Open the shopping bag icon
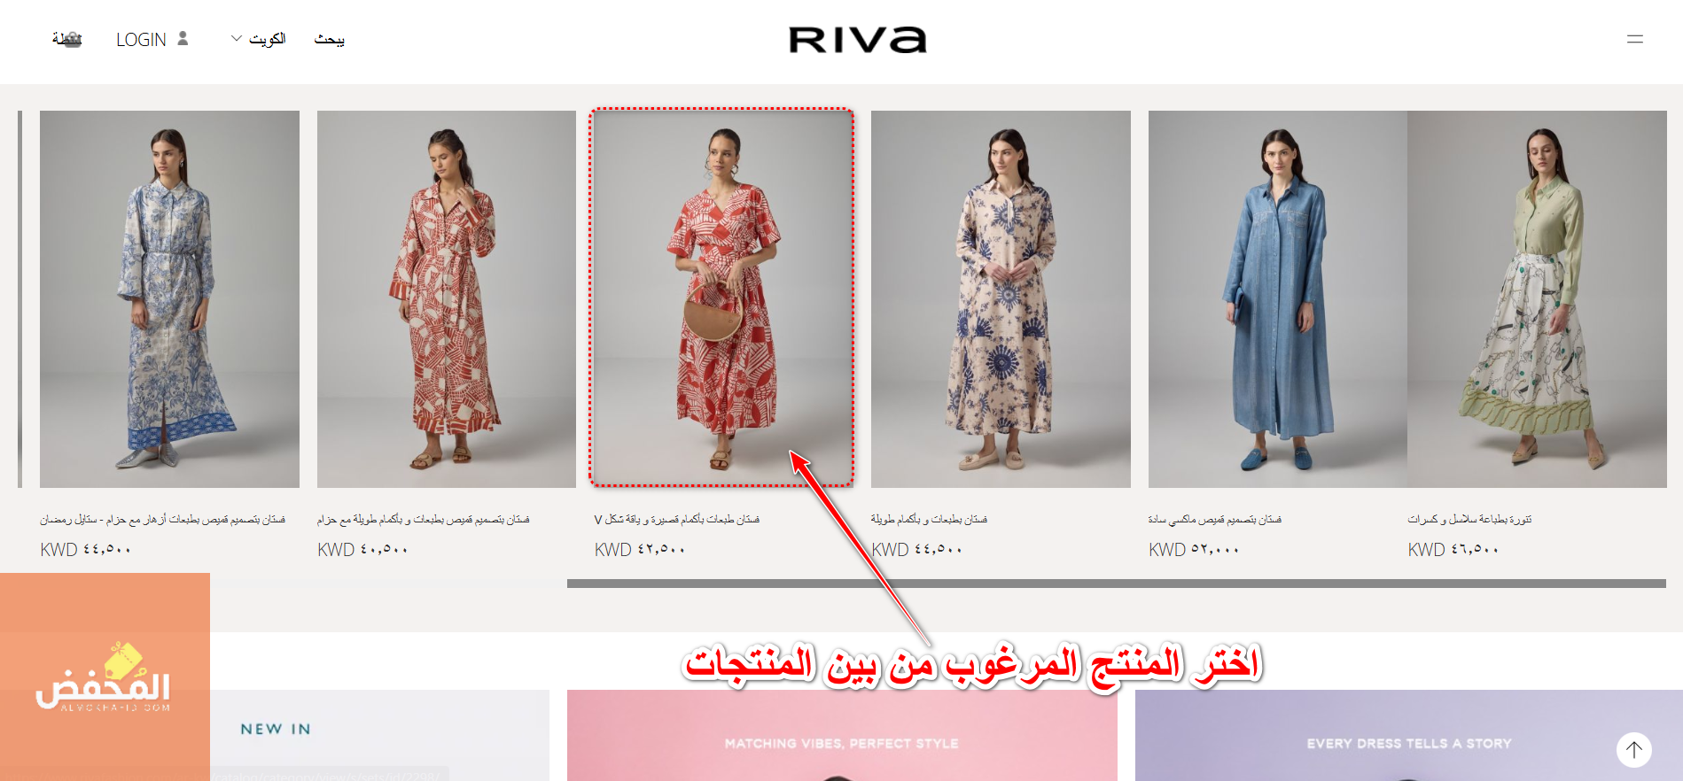 (x=67, y=39)
